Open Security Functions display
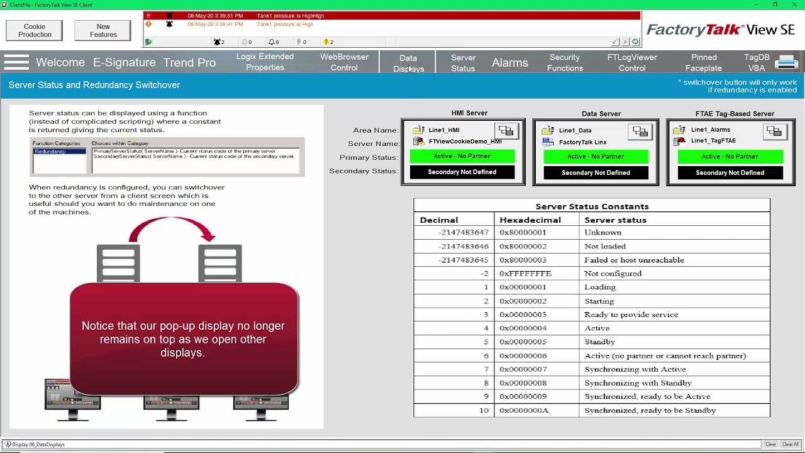 tap(565, 63)
